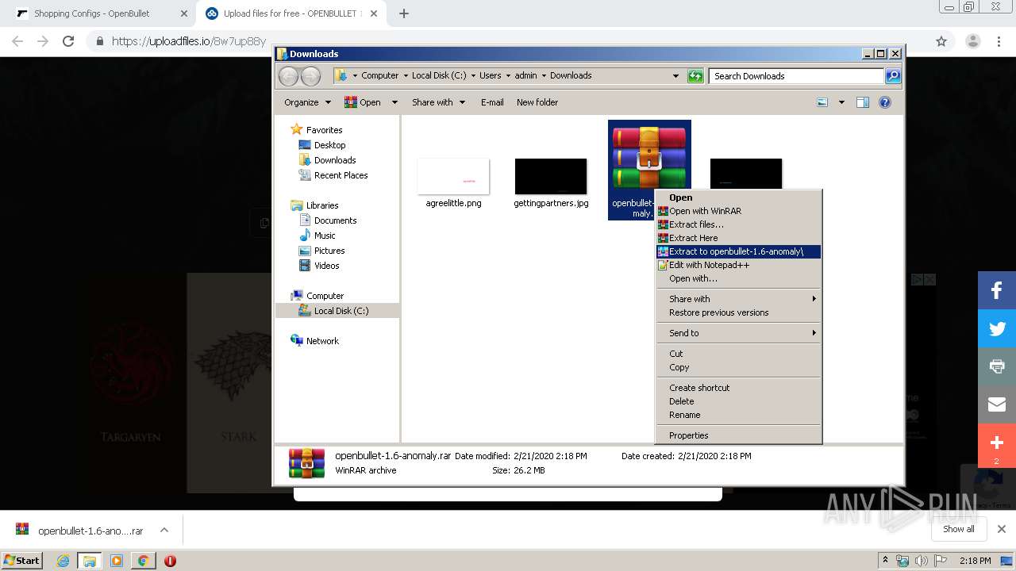Screen dimensions: 1016x571
Task: Select Desktop in the navigation pane
Action: click(x=322, y=145)
